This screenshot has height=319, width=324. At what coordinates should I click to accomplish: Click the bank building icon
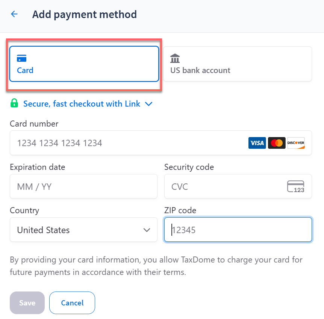(175, 58)
